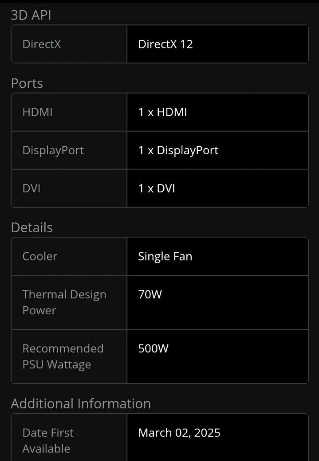Tap the Ports section heading
This screenshot has height=461, width=319.
click(27, 83)
